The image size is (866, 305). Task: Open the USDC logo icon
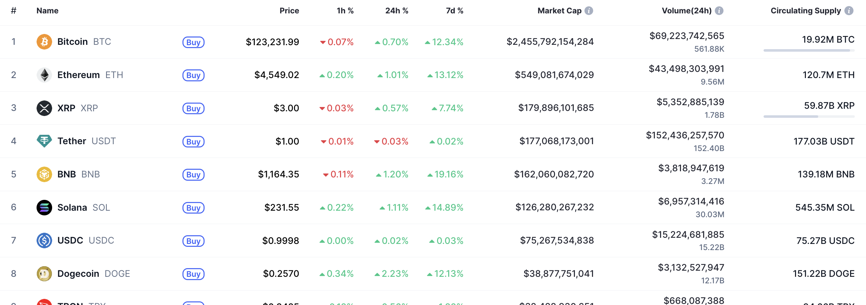pos(44,240)
